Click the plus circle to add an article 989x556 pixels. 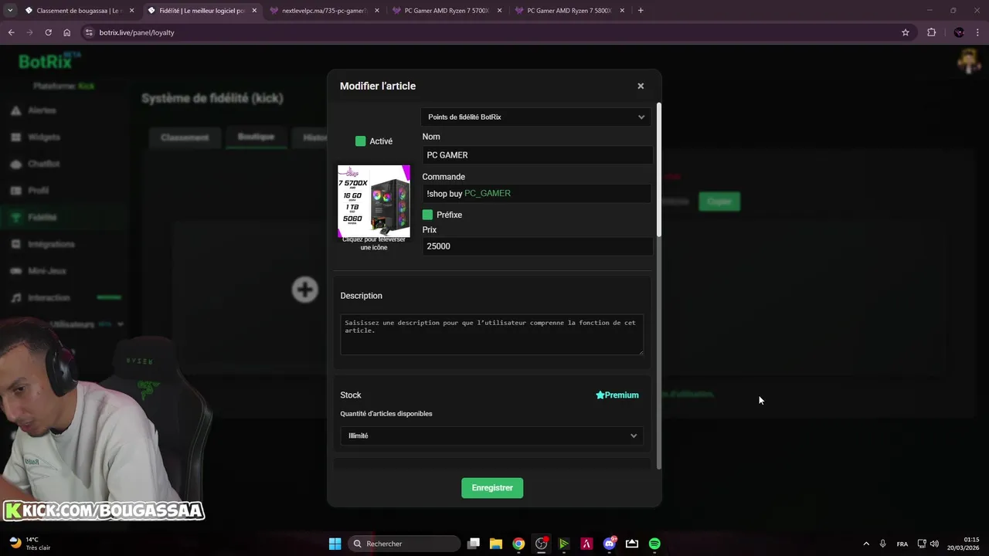pyautogui.click(x=304, y=290)
